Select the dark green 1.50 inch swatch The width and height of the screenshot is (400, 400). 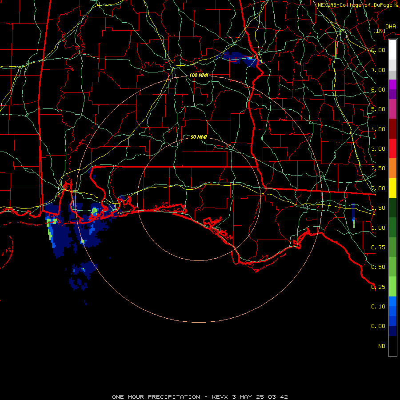392,208
